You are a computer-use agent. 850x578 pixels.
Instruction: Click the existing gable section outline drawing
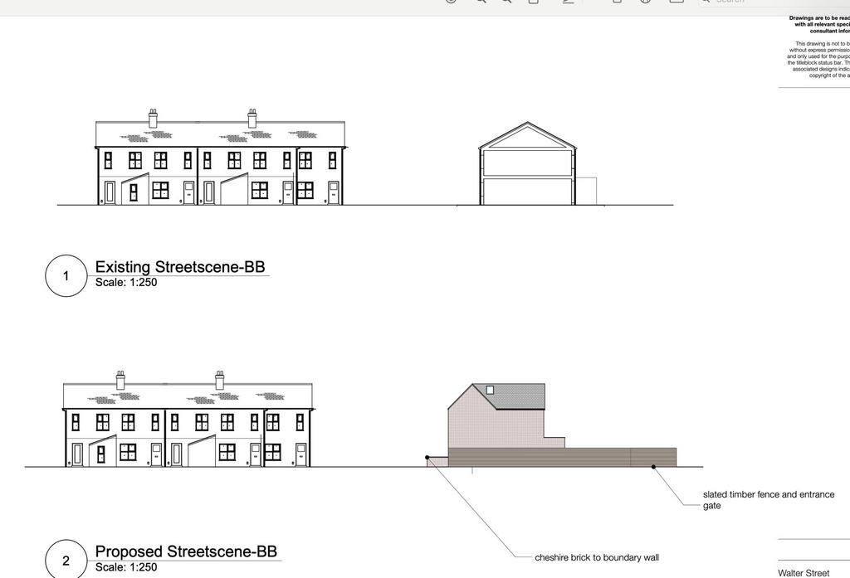(527, 166)
